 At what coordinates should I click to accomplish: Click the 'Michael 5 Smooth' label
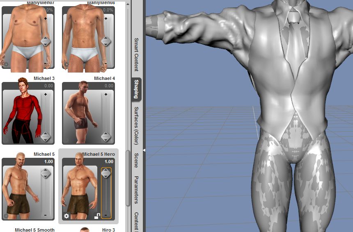(x=34, y=230)
